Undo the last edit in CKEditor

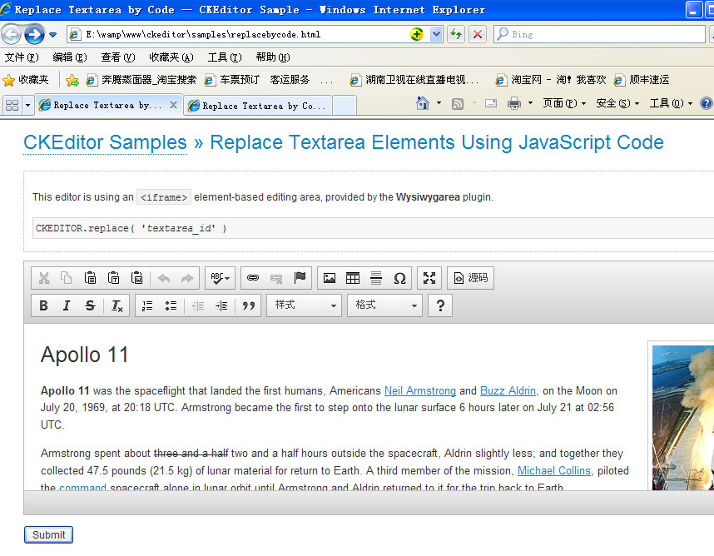coord(164,278)
